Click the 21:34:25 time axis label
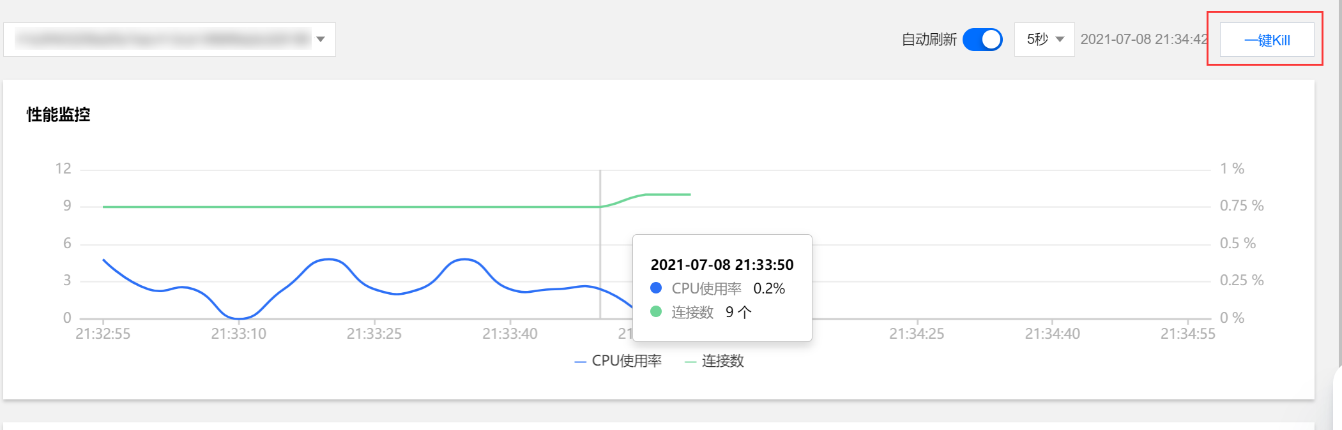 click(917, 334)
